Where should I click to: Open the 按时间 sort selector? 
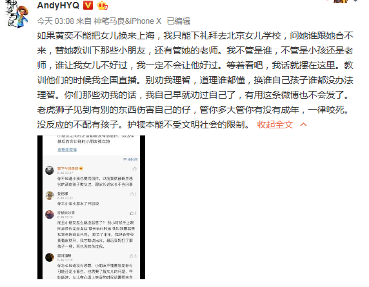132,160
